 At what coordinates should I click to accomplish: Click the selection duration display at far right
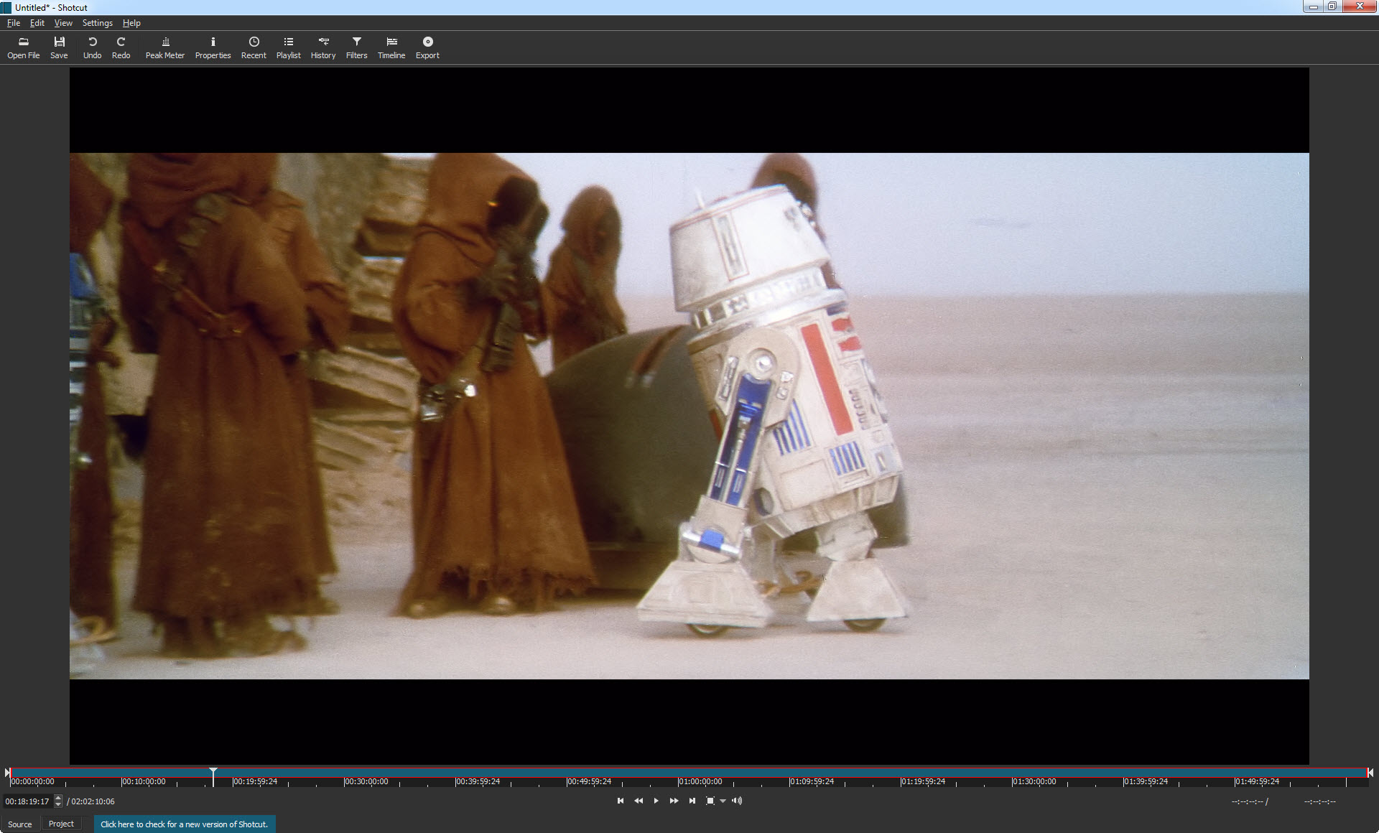click(x=1320, y=801)
